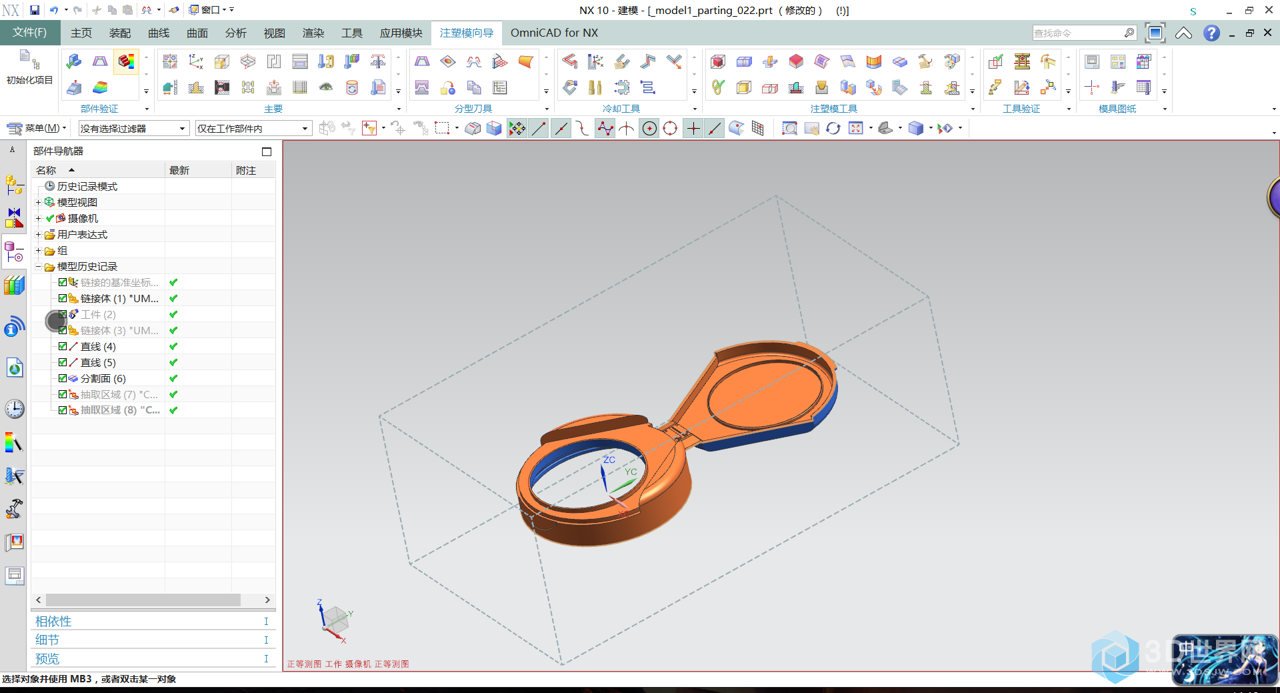Click the 附注 column header
The image size is (1280, 693).
coord(253,170)
